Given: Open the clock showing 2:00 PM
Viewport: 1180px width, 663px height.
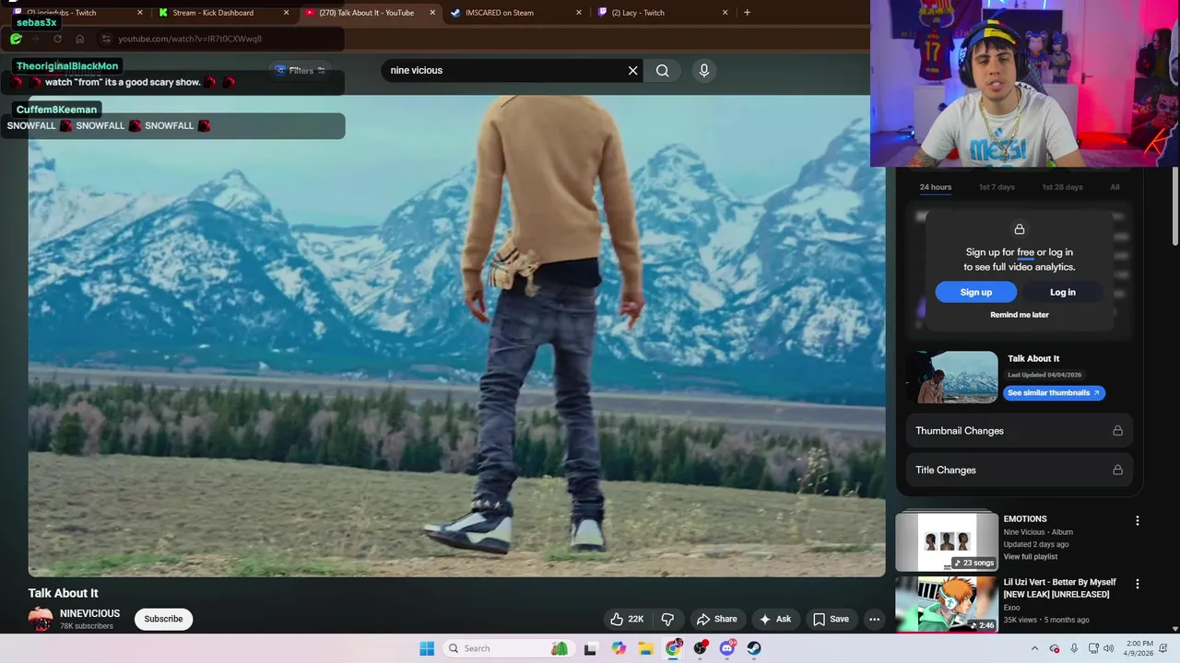Looking at the screenshot, I should click(1139, 648).
